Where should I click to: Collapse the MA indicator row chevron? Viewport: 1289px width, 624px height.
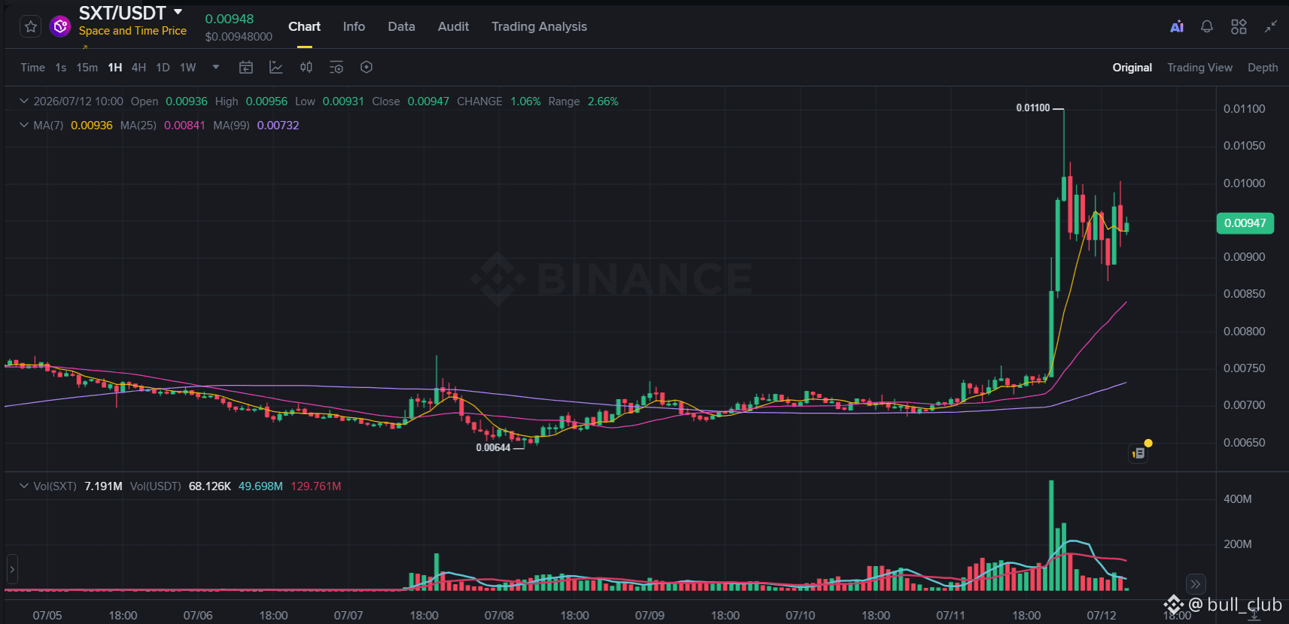click(24, 126)
